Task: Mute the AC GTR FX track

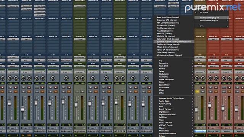Action: [123, 91]
